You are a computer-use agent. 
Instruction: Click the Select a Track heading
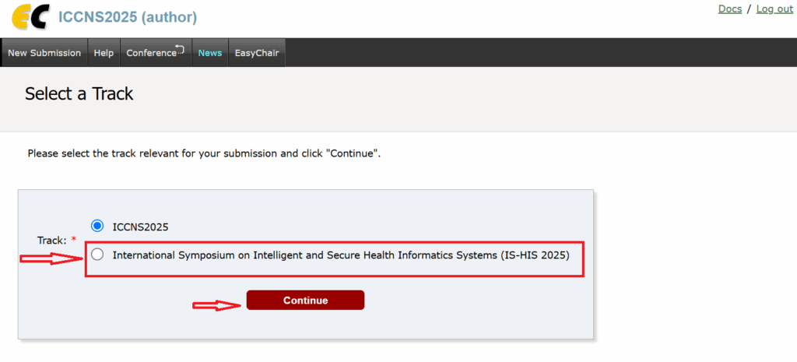point(79,93)
